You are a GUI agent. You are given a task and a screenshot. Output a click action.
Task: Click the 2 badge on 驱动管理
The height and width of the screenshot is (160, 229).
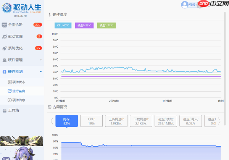click(39, 36)
